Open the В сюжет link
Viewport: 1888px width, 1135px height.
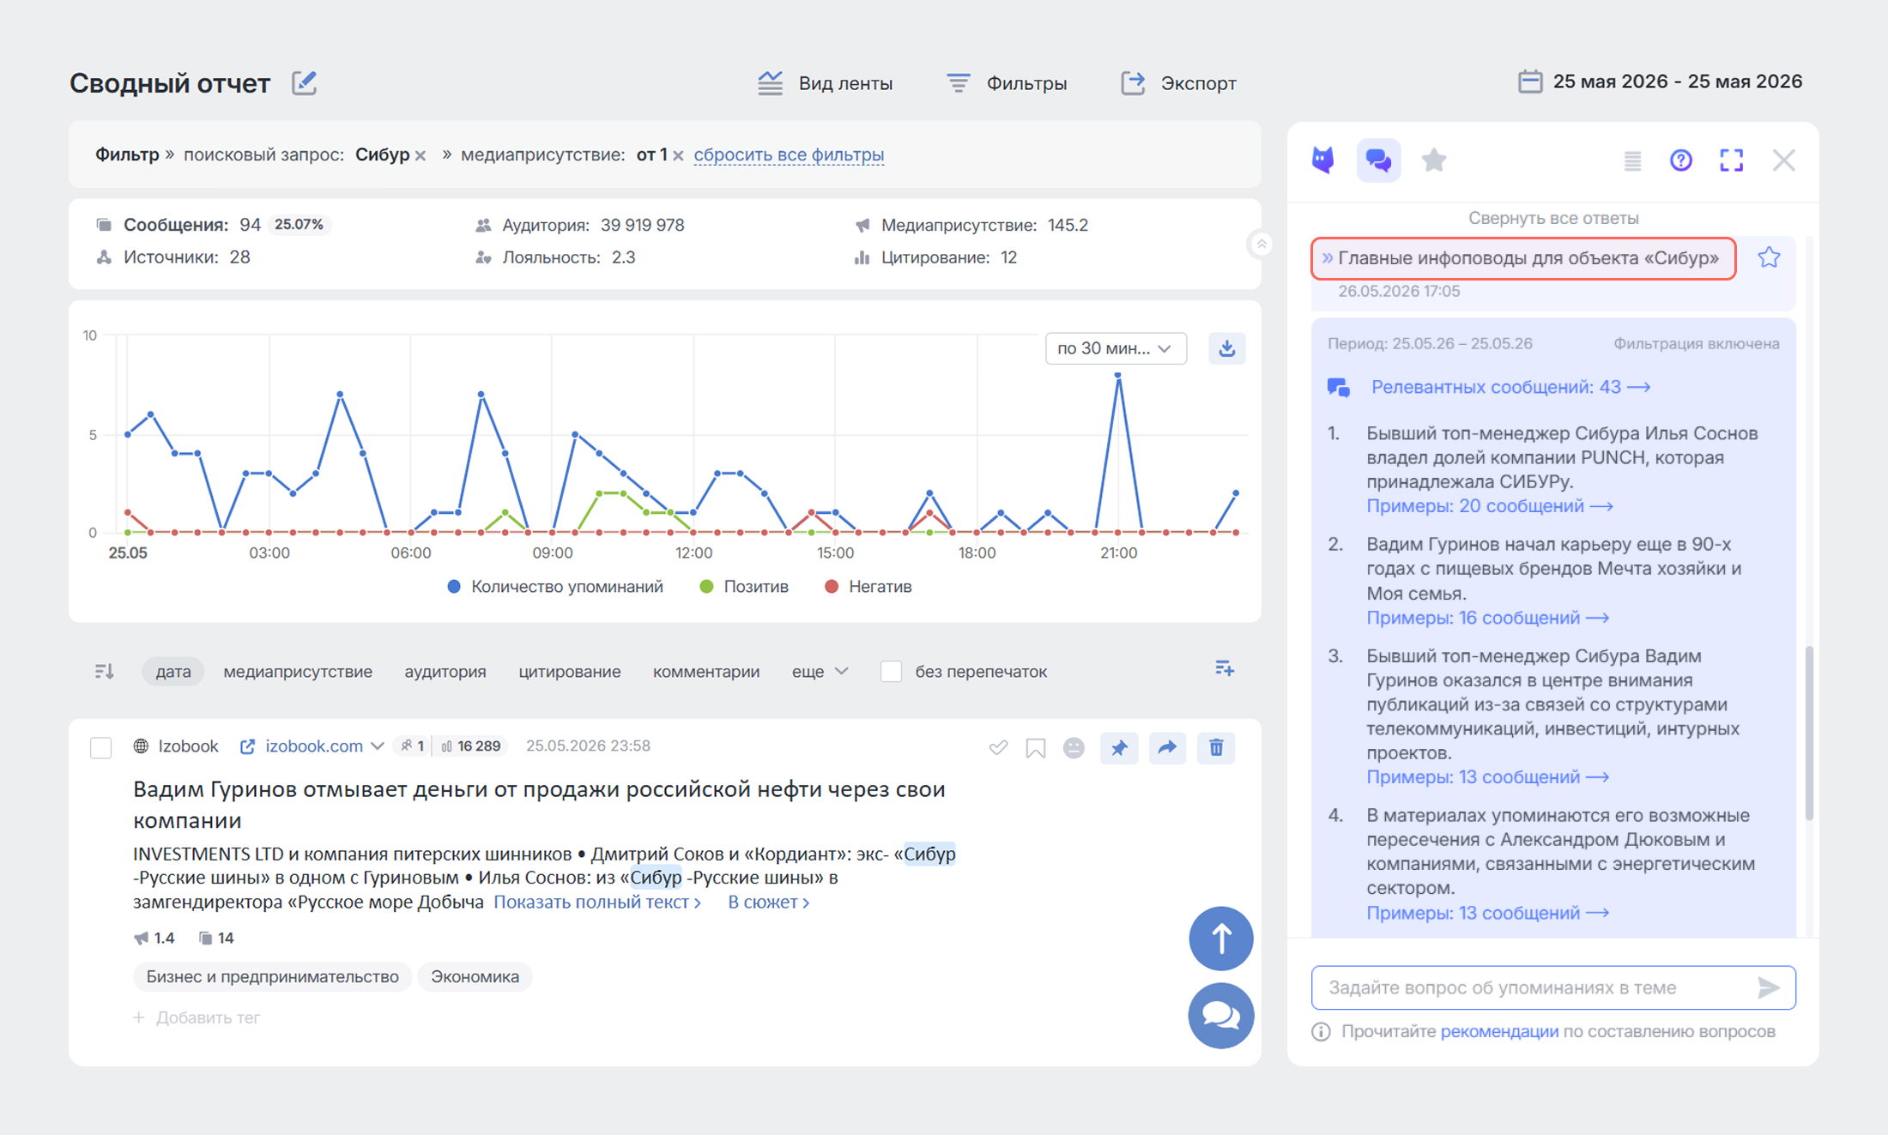769,903
